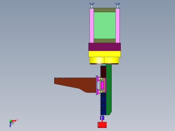Select the light green central block
175x131 pixels.
(x=105, y=26)
